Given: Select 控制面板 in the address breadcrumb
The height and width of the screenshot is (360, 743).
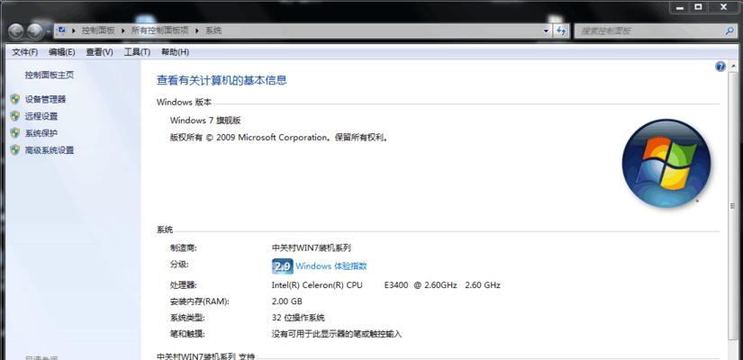Looking at the screenshot, I should (98, 31).
